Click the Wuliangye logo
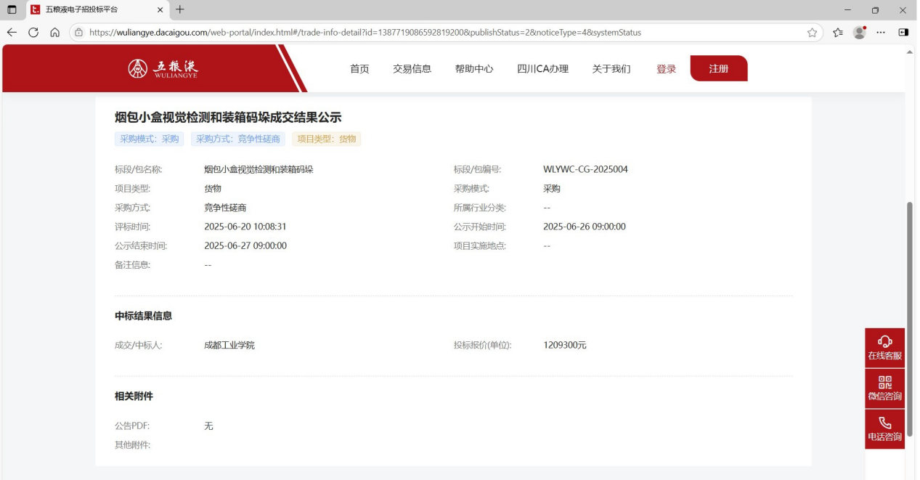Viewport: 920px width, 480px height. click(163, 69)
